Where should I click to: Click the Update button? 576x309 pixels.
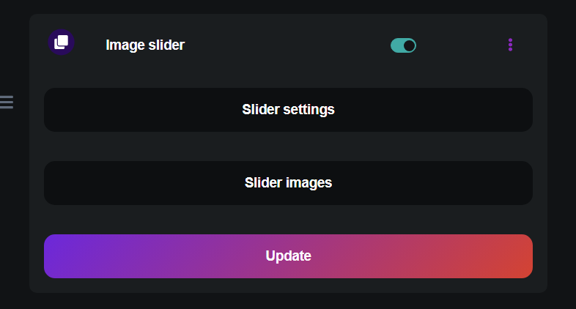pyautogui.click(x=288, y=256)
